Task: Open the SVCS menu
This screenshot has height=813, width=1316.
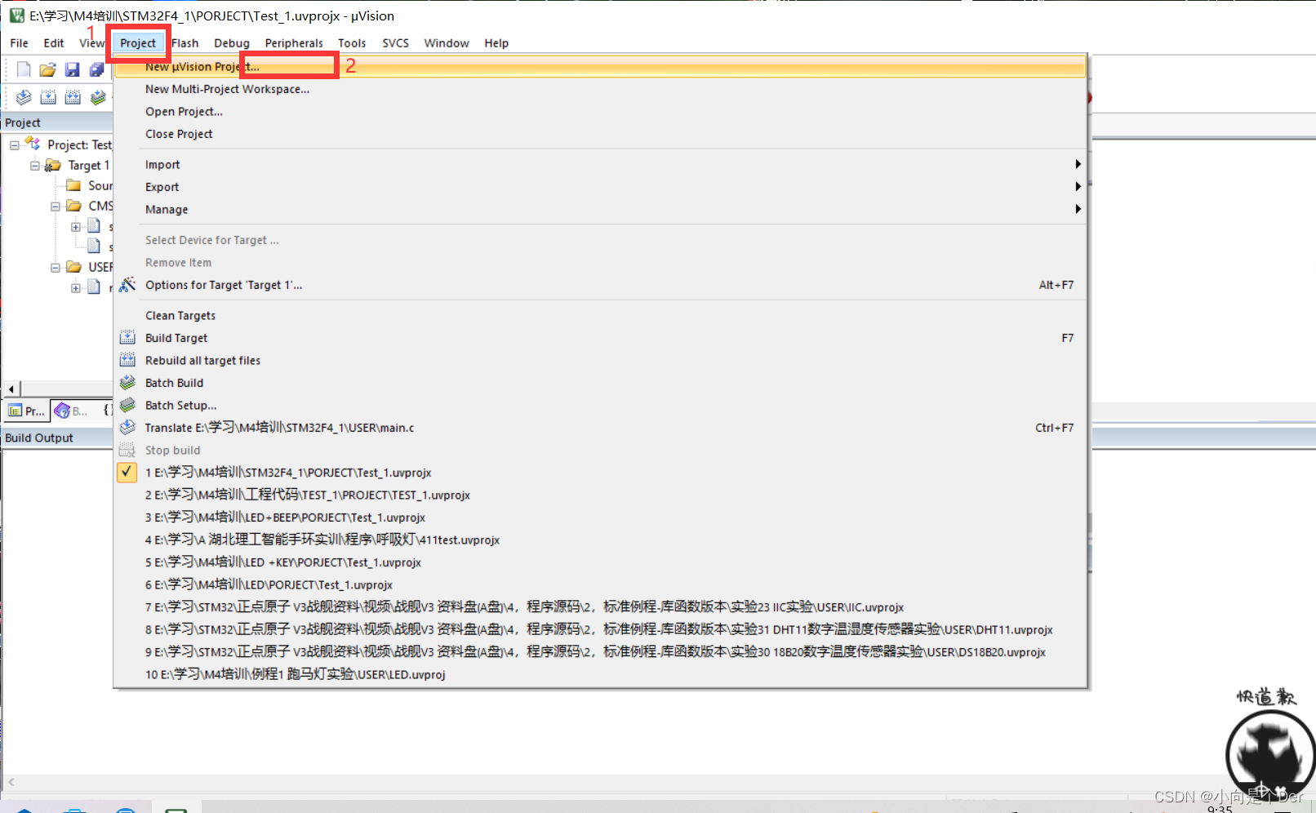Action: tap(396, 43)
